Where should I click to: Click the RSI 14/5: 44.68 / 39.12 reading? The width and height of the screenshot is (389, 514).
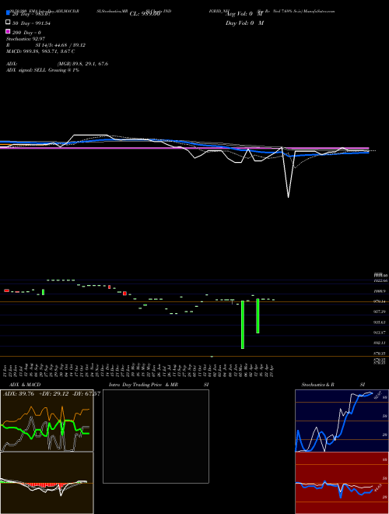(x=46, y=45)
